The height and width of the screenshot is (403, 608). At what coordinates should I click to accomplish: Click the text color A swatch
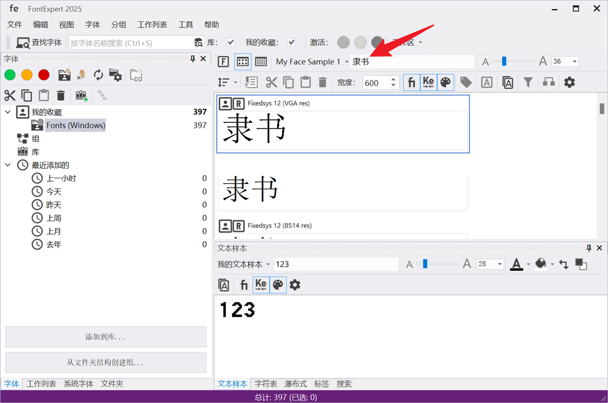(516, 265)
